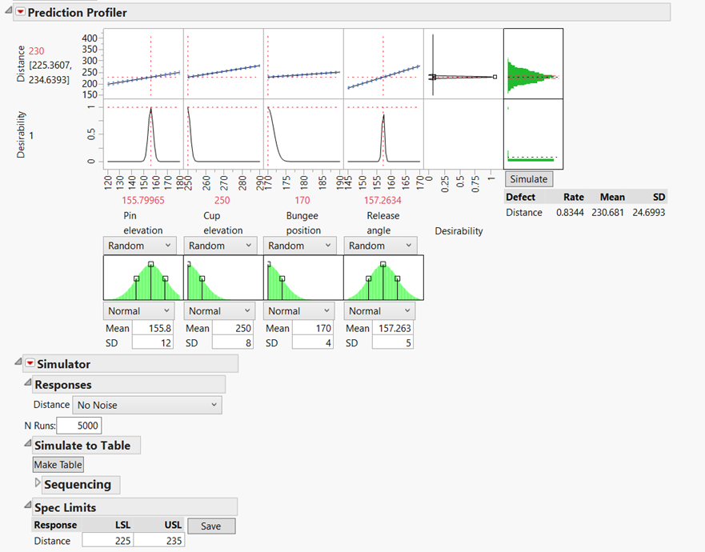
Task: Edit Pin elevation SD field 12
Action: pyautogui.click(x=152, y=343)
